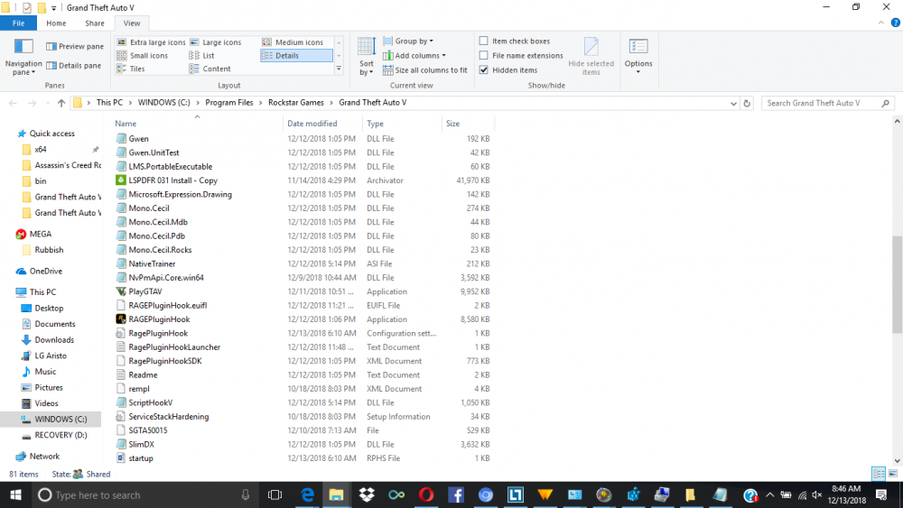This screenshot has height=508, width=903.
Task: Open OneDrive in the navigation pane
Action: (45, 271)
